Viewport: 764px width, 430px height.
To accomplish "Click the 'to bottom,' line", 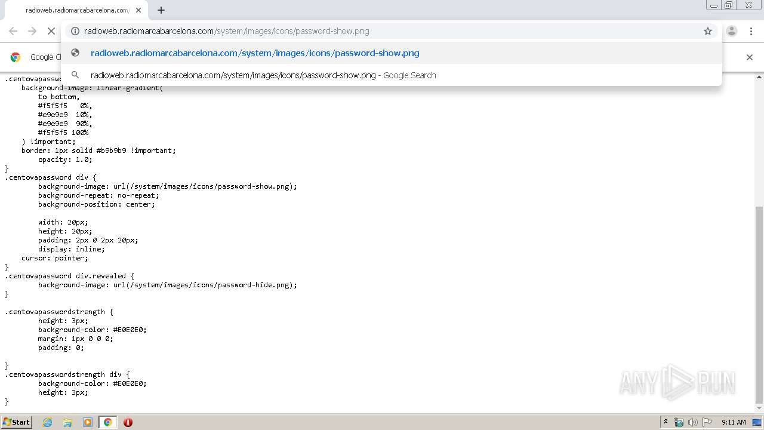I will pos(59,97).
